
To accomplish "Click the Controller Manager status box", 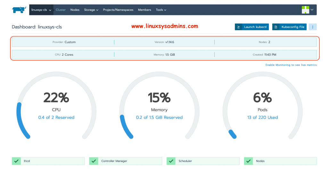I will (x=126, y=161).
